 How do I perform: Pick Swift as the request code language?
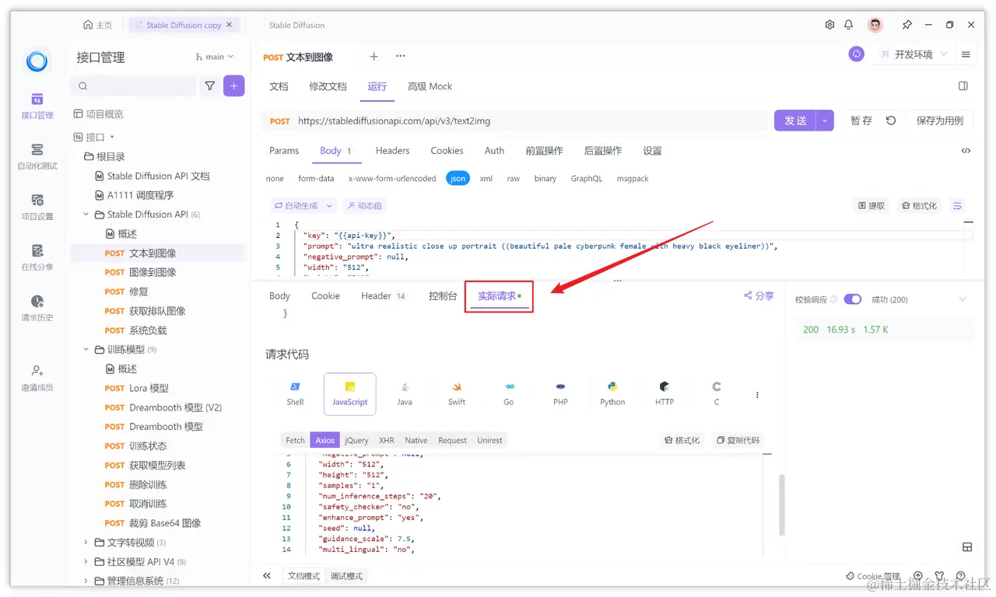(457, 393)
